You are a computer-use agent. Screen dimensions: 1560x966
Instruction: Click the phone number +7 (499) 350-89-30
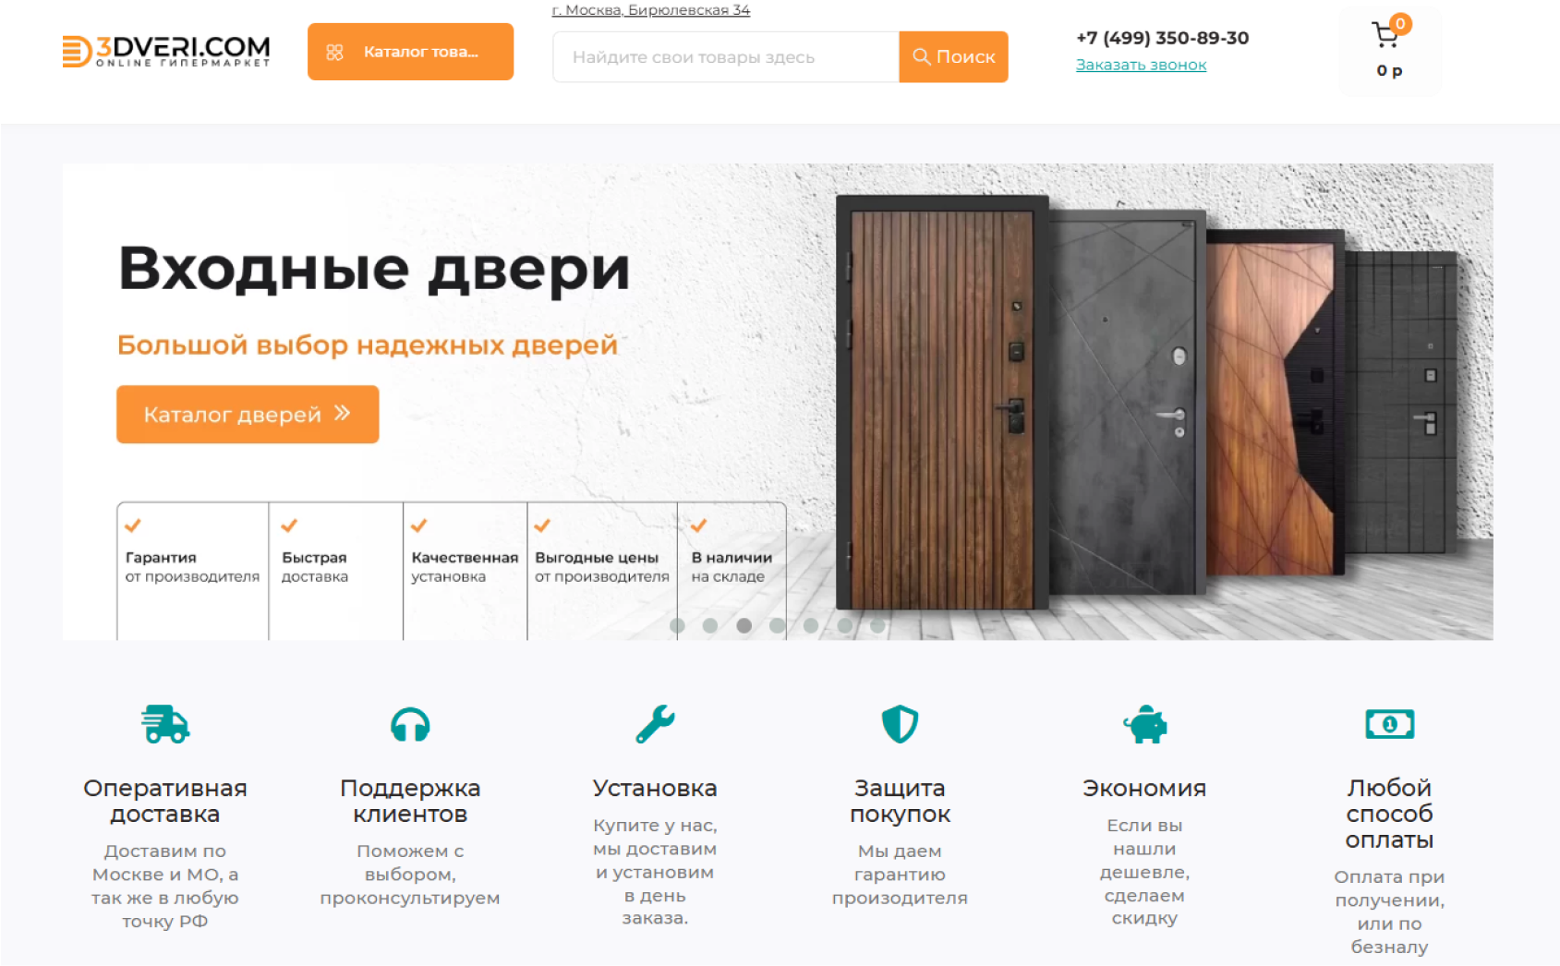(1162, 38)
